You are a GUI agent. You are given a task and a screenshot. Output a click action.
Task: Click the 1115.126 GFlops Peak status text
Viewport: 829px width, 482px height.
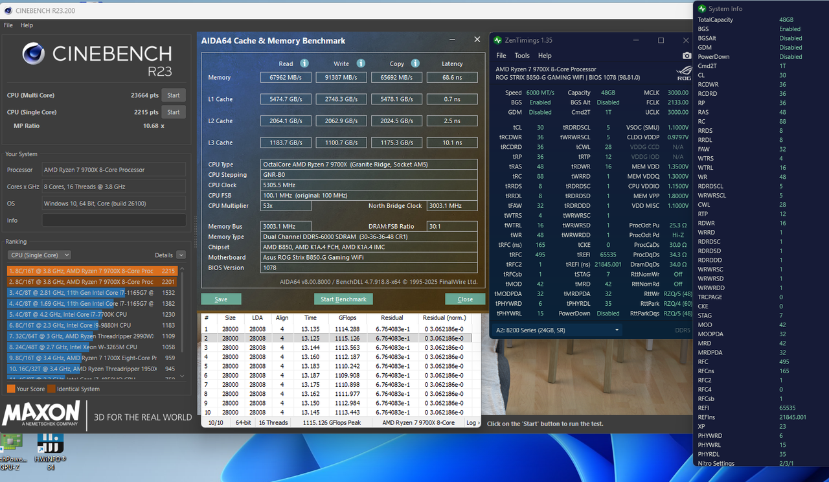pos(330,422)
